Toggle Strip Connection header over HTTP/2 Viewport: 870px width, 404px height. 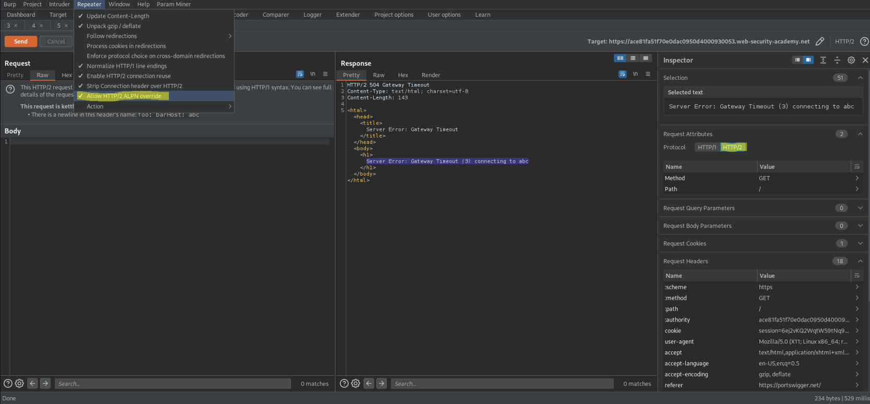[154, 86]
